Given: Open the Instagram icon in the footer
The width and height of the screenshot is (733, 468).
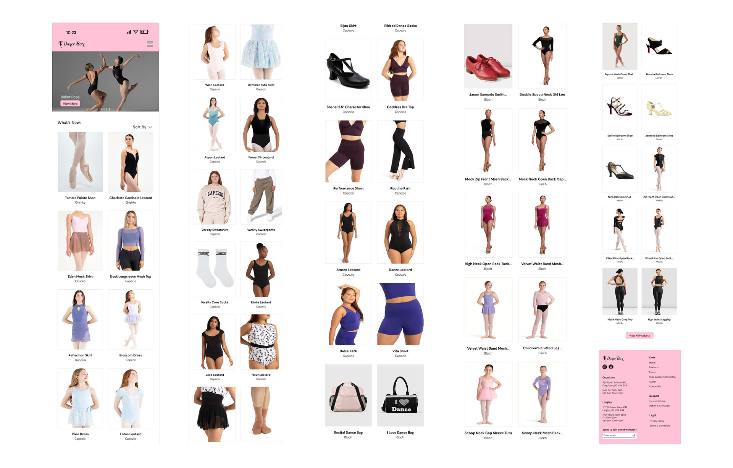Looking at the screenshot, I should pyautogui.click(x=605, y=367).
